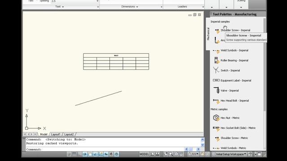Image resolution: width=287 pixels, height=161 pixels.
Task: Select the Valve - Imperial tool
Action: (x=226, y=90)
